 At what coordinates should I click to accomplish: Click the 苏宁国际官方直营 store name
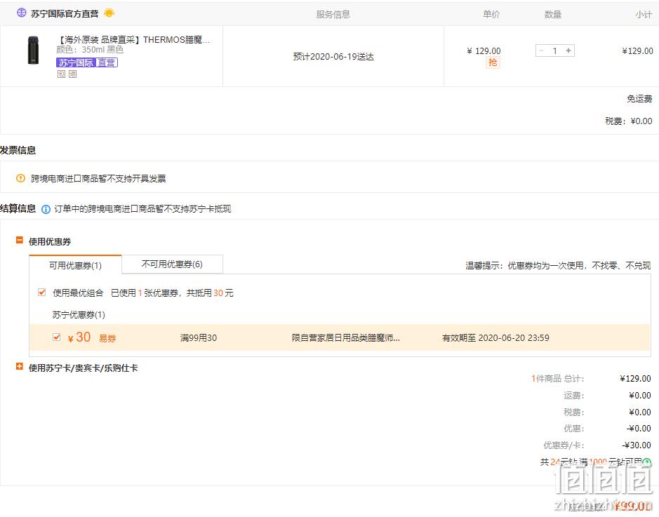click(x=65, y=14)
